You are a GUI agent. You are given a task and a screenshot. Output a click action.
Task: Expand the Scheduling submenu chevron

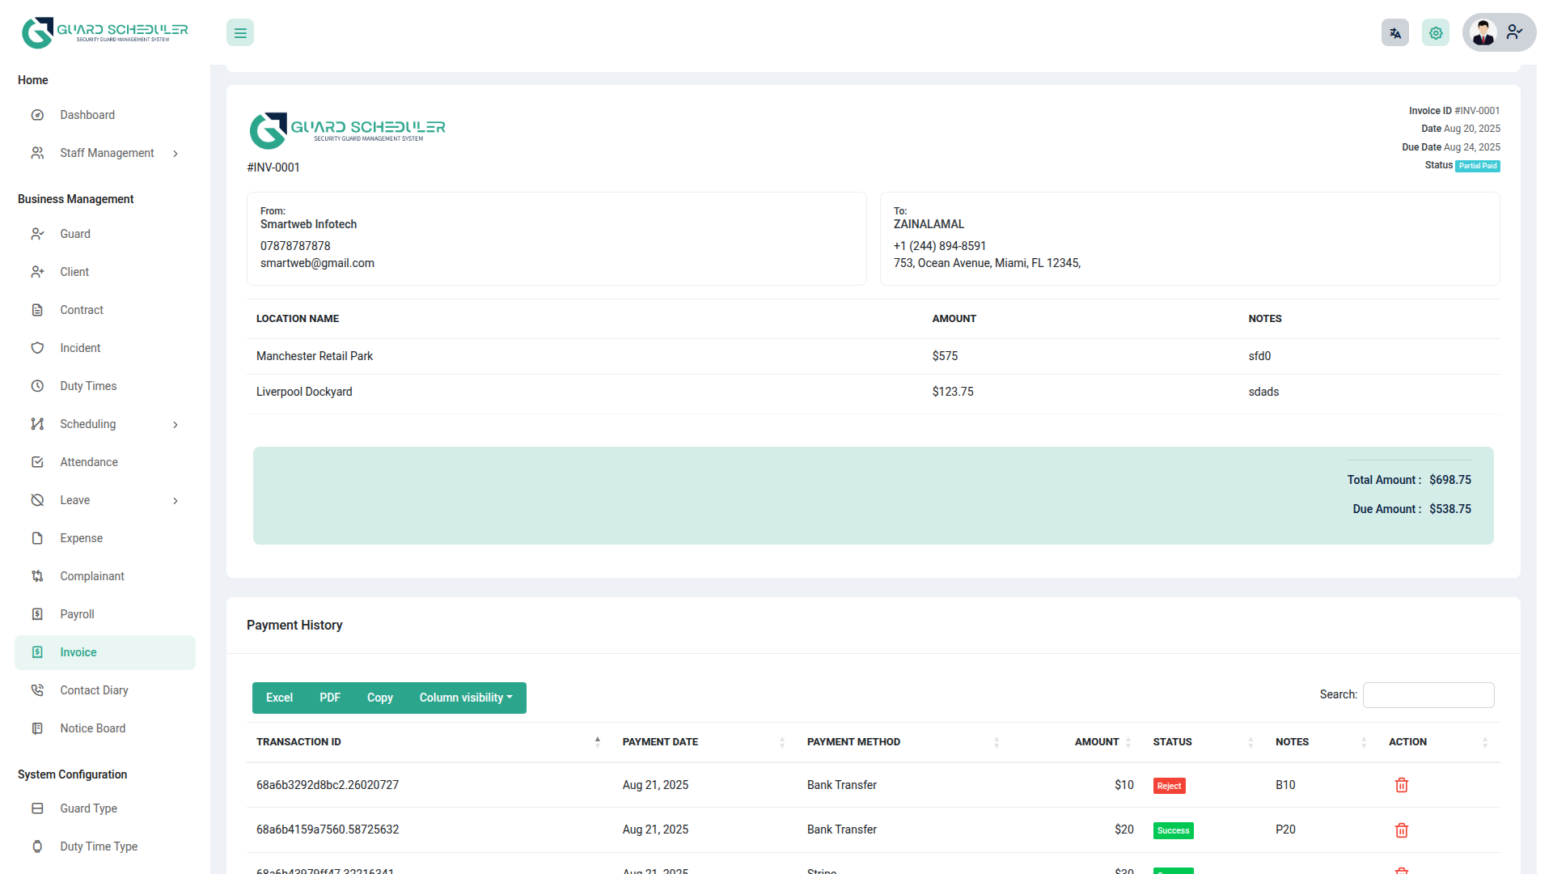(x=175, y=425)
